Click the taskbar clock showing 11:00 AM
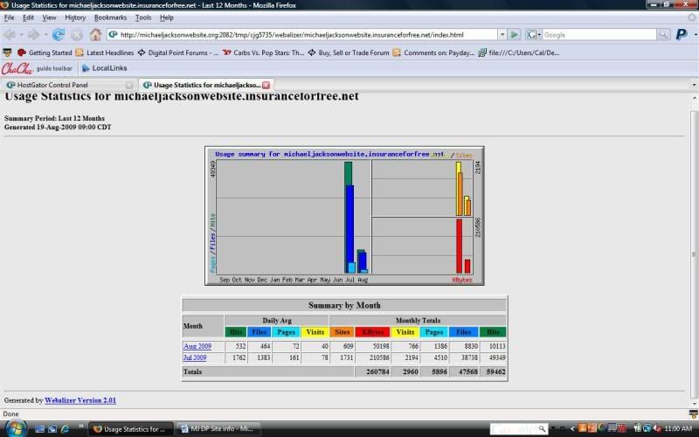 [678, 429]
